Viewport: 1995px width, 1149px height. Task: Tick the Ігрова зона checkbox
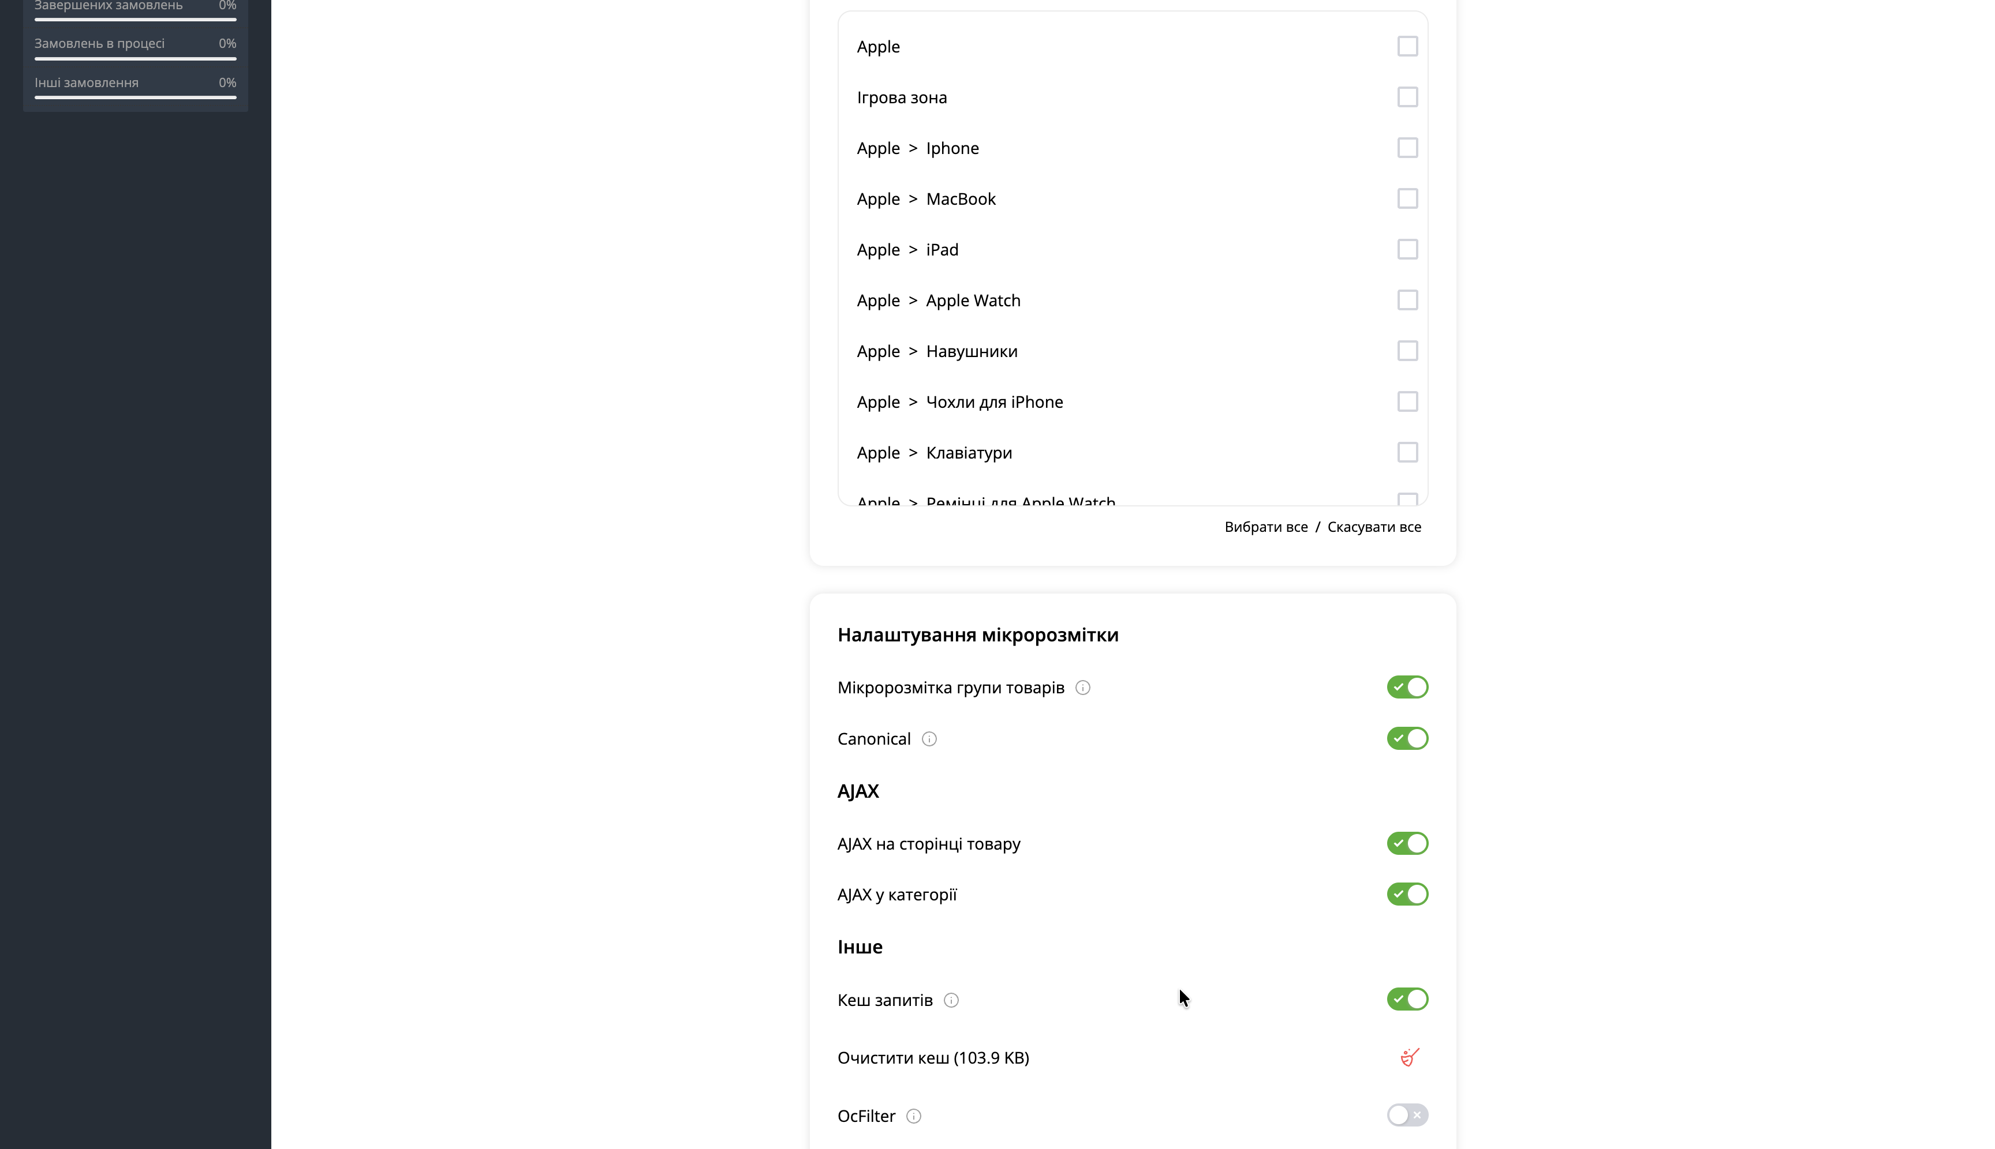[x=1407, y=97]
